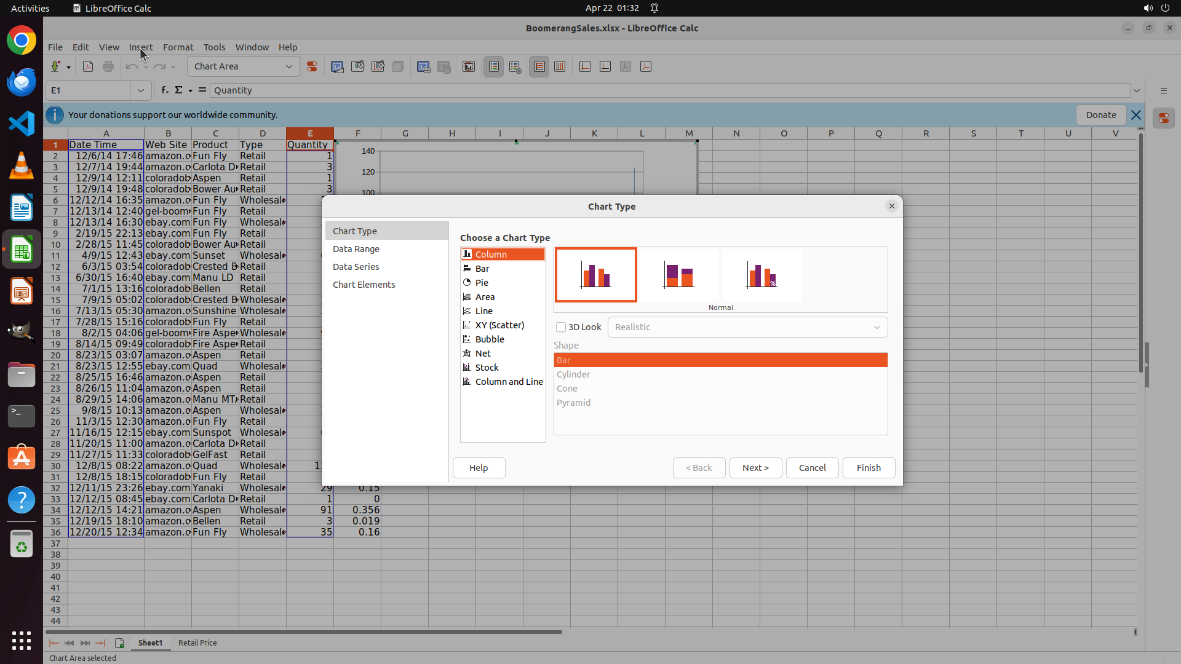Viewport: 1181px width, 664px height.
Task: Toggle Horizontal Grids toolbar button
Action: tap(539, 66)
